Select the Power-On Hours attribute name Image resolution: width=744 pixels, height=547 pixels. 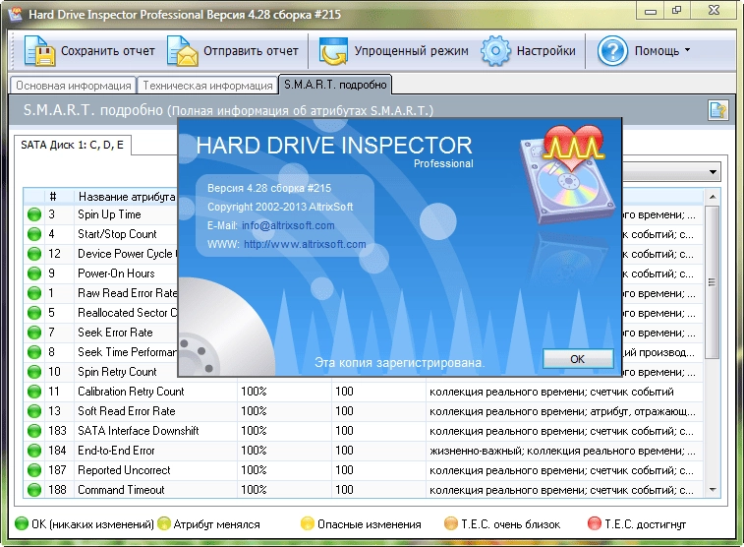116,273
